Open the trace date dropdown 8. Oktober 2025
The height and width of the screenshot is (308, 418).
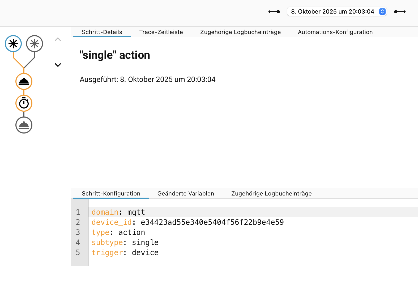click(x=337, y=11)
